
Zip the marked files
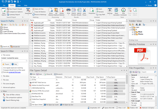click(x=56, y=12)
